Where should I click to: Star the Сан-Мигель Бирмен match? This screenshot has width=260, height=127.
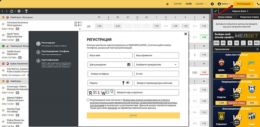tap(3, 70)
